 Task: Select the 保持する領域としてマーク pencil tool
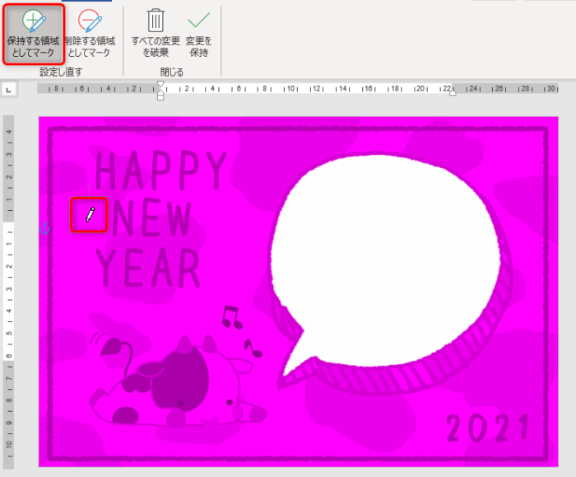point(33,33)
